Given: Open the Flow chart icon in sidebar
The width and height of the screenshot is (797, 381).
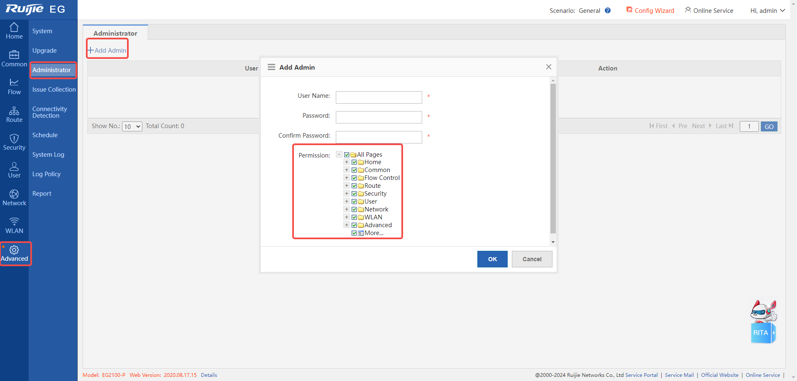Looking at the screenshot, I should [14, 83].
